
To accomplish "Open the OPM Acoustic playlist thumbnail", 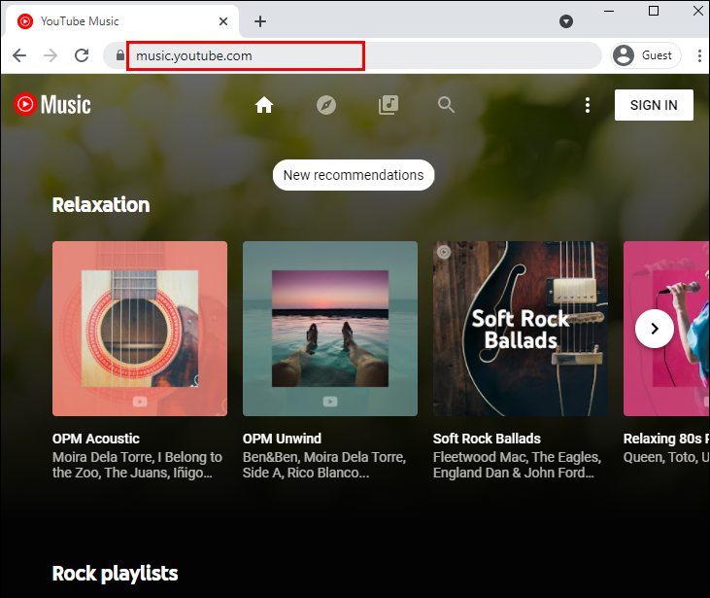I will (x=140, y=329).
